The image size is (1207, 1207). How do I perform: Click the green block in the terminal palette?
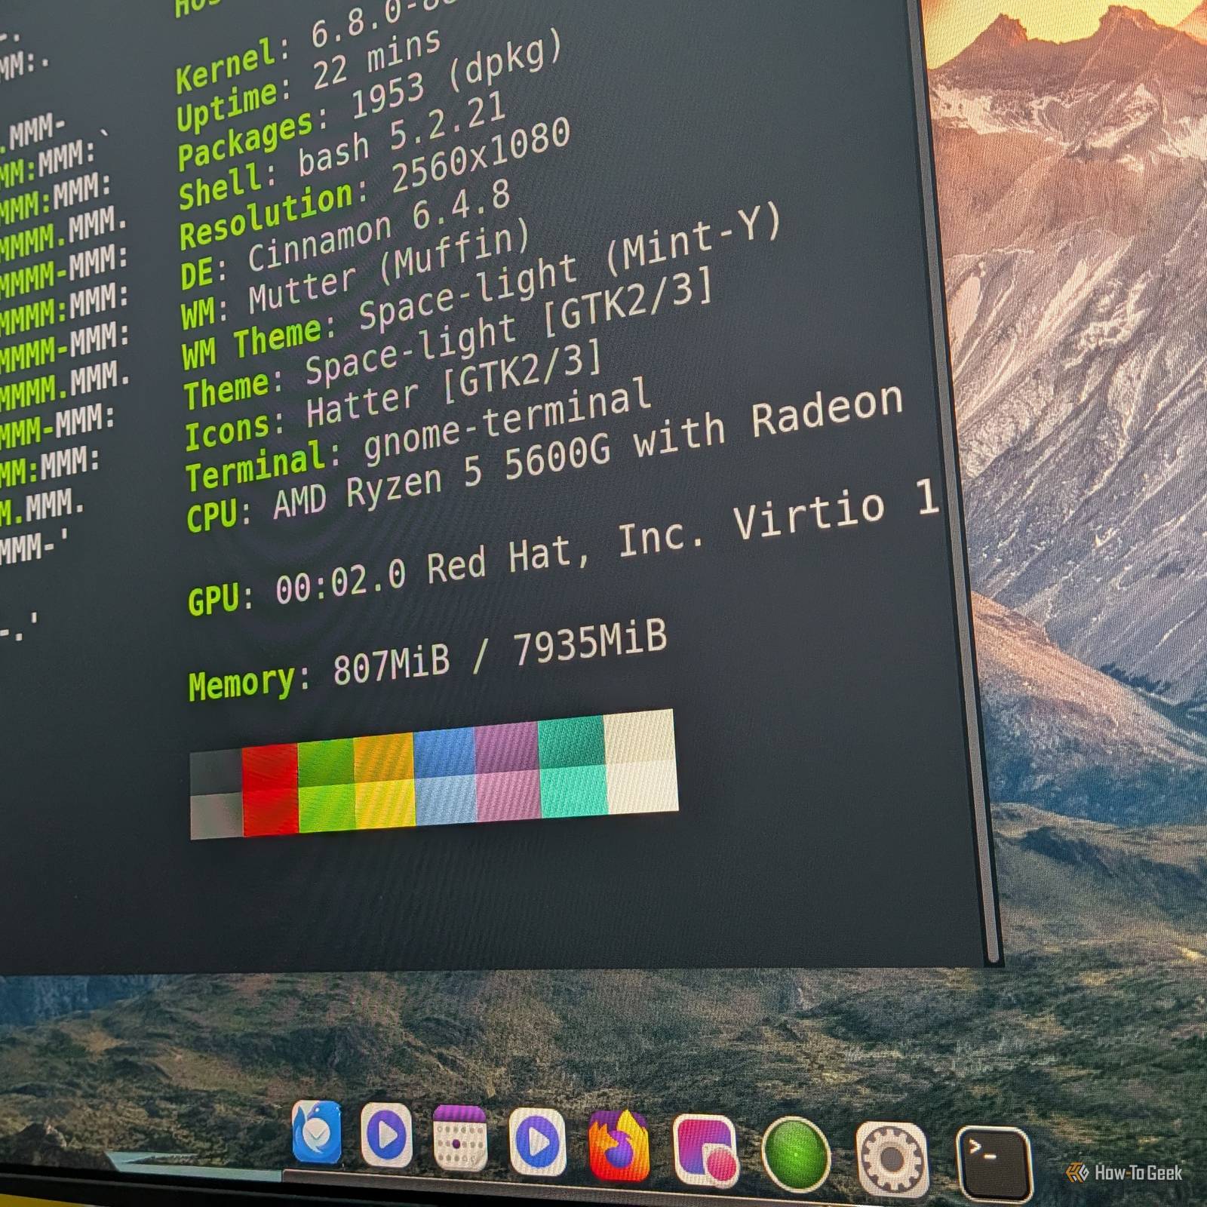point(326,785)
